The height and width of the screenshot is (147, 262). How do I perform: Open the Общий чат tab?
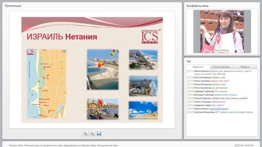point(198,67)
